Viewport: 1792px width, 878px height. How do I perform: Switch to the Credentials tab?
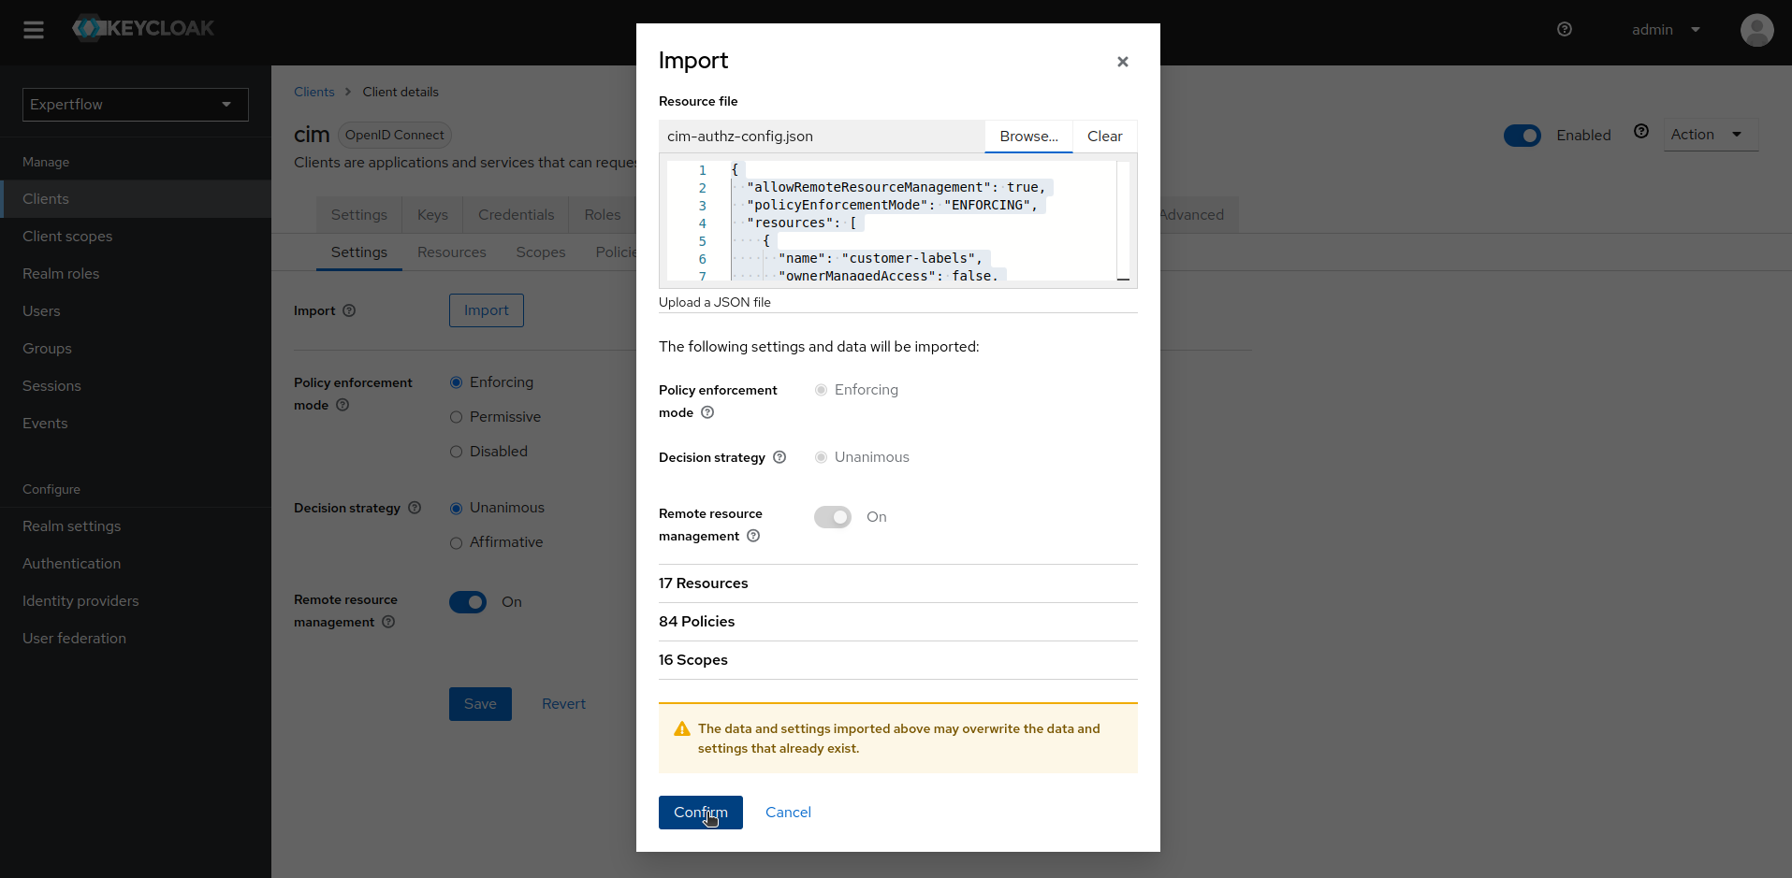[515, 214]
